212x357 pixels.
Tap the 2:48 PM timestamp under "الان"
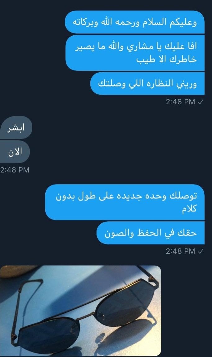tap(15, 170)
